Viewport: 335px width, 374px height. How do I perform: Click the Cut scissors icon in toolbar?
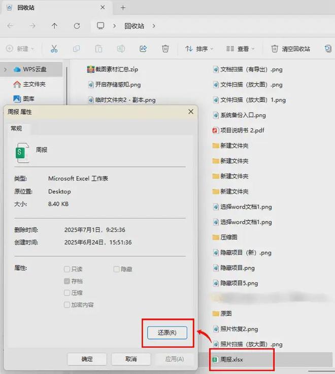click(x=54, y=49)
